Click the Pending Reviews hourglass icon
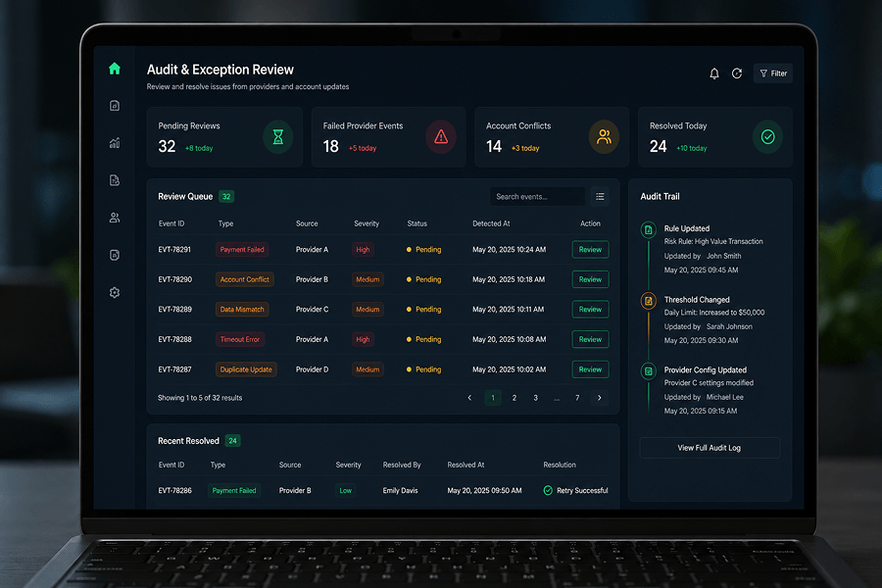 pyautogui.click(x=278, y=137)
